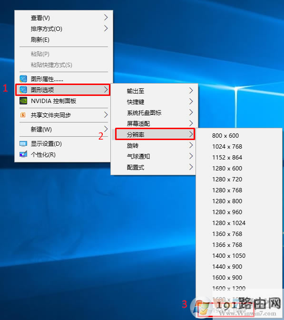284x320 pixels.
Task: Expand the 新建(W) submenu arrow
Action: [106, 129]
